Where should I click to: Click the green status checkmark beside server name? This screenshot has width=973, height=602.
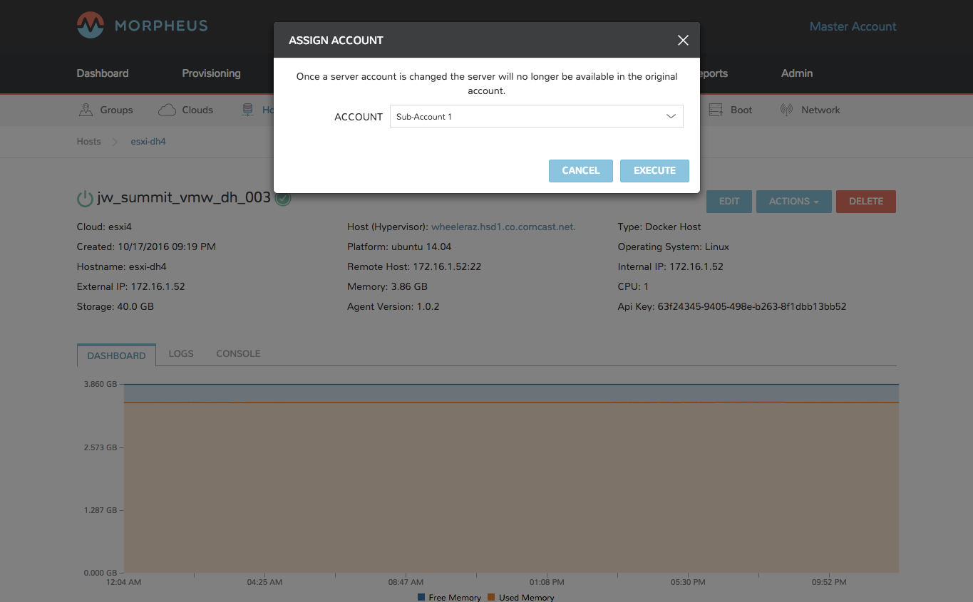tap(282, 198)
